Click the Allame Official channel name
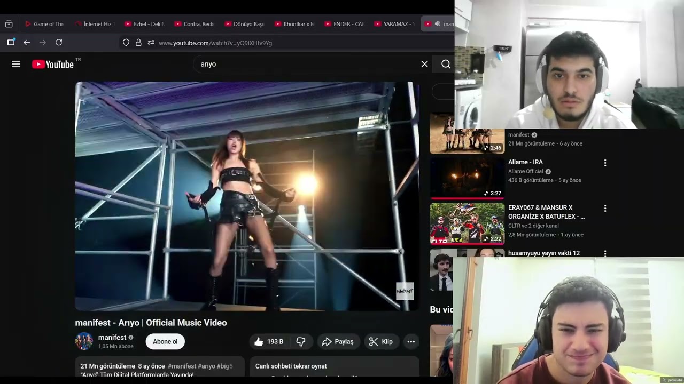This screenshot has width=684, height=384. [x=525, y=171]
